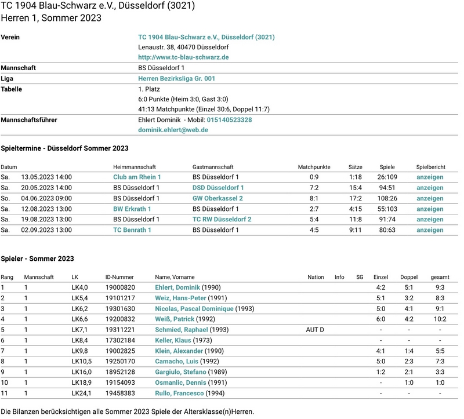Screen dimensions: 464x419
Task: Select ID number 19311221
Action: [x=120, y=330]
